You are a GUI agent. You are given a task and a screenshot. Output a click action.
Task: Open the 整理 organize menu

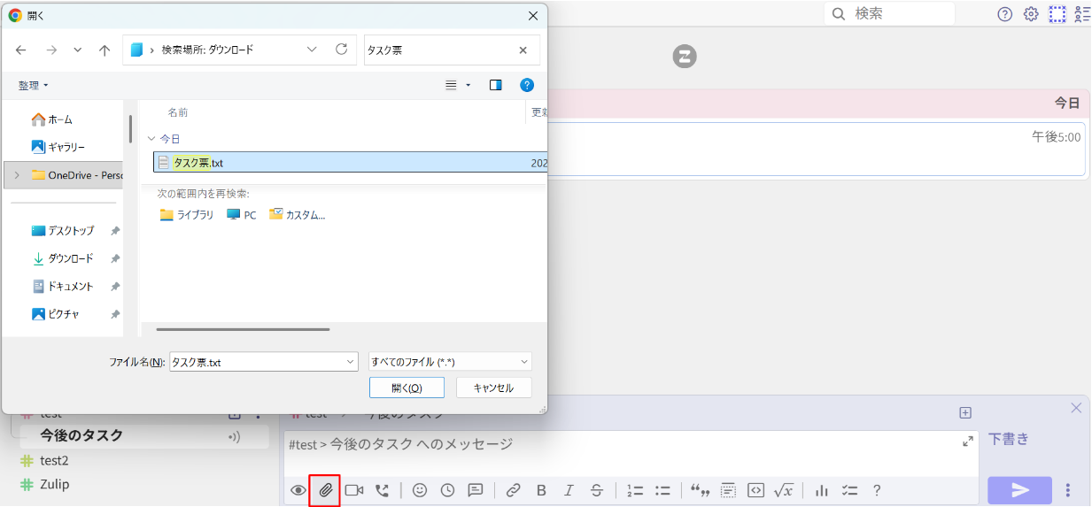[34, 85]
